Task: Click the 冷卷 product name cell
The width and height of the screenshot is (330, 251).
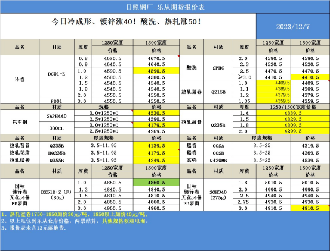Action: [20, 80]
